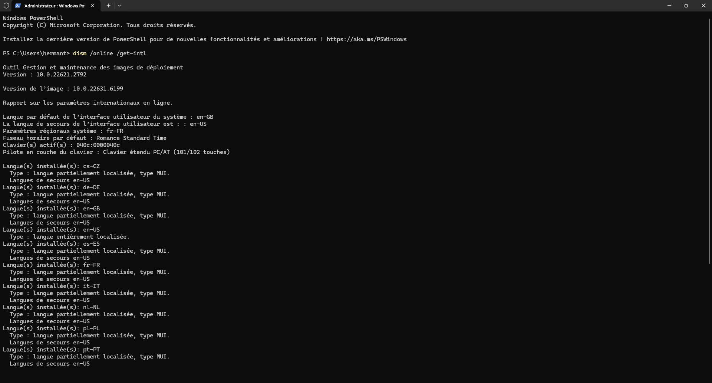712x383 pixels.
Task: Click the keyboard ID 040c:0000040c
Action: click(98, 145)
